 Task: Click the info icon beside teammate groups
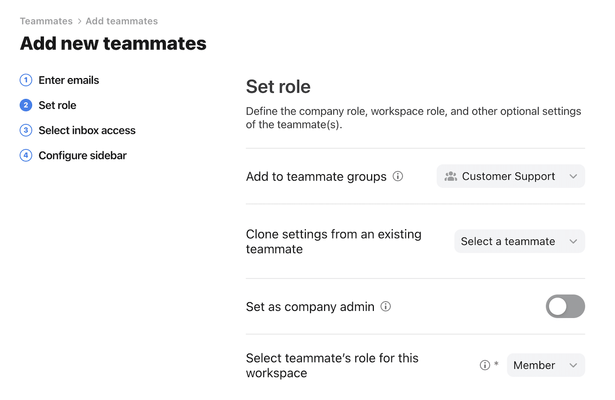398,176
